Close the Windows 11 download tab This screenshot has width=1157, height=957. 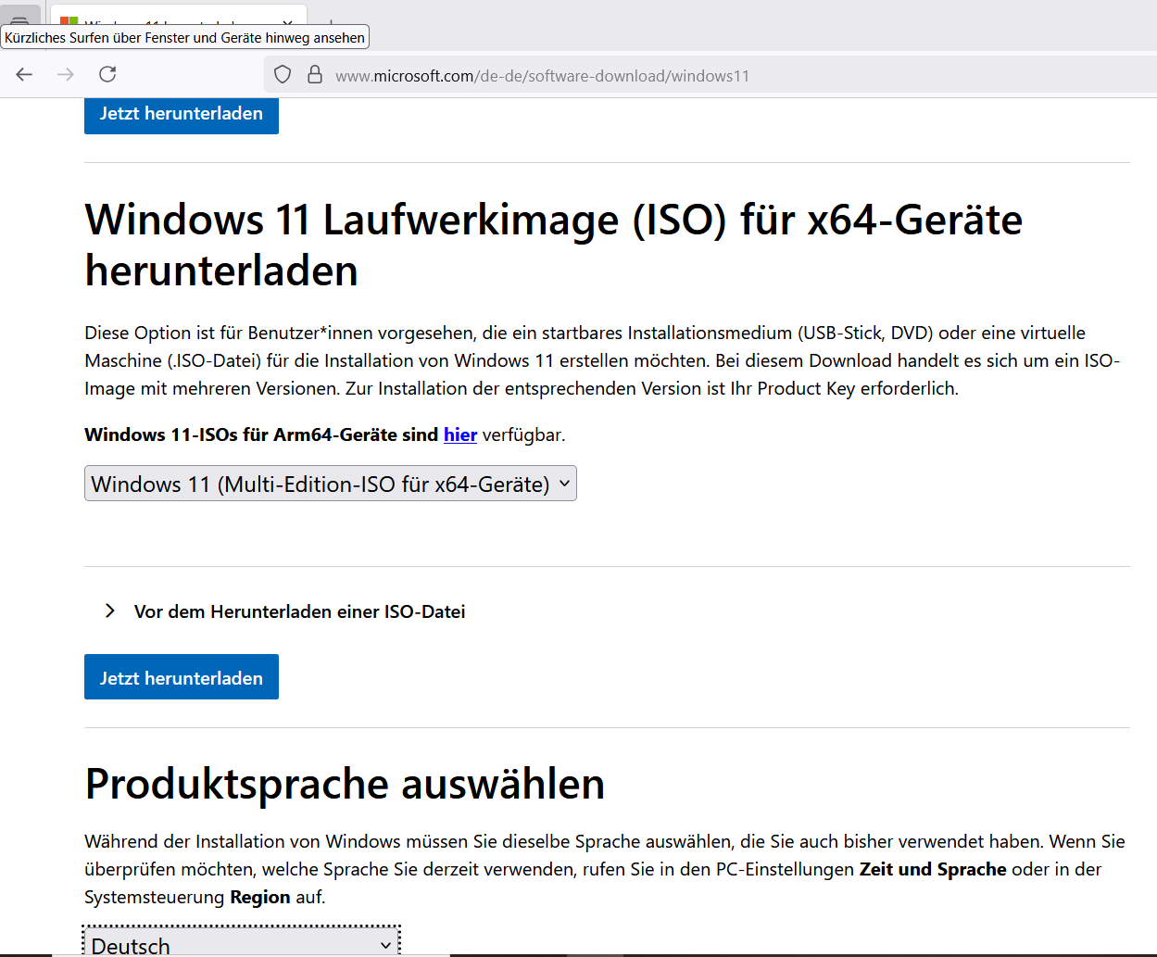(x=288, y=20)
